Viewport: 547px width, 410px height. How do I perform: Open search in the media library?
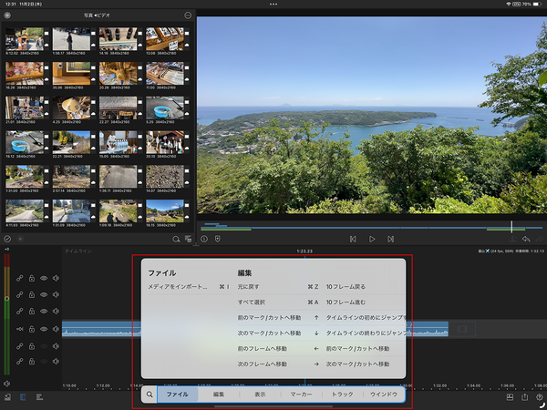click(x=177, y=239)
